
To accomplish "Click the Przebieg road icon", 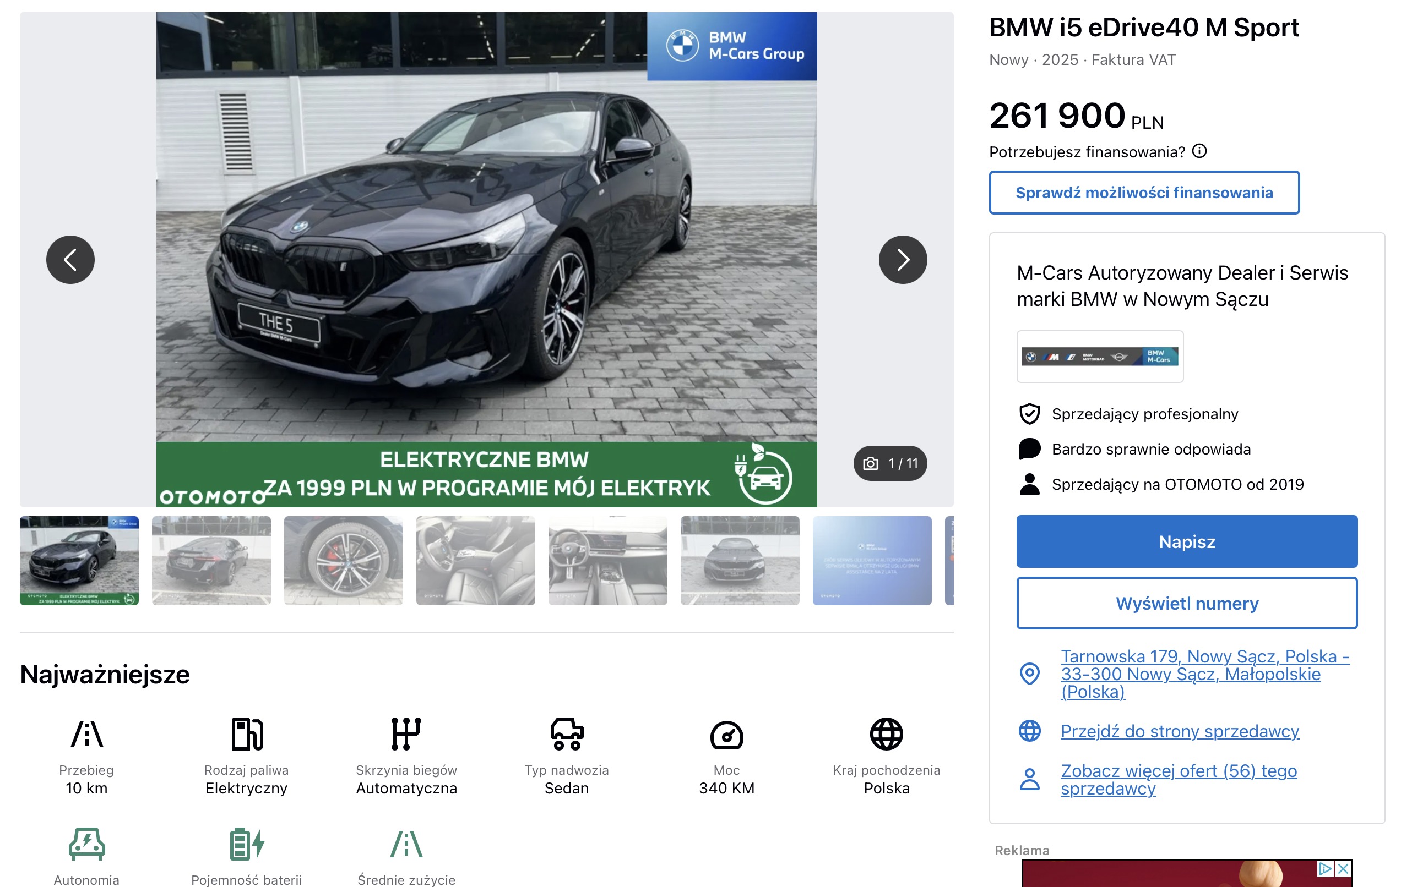I will (x=86, y=733).
